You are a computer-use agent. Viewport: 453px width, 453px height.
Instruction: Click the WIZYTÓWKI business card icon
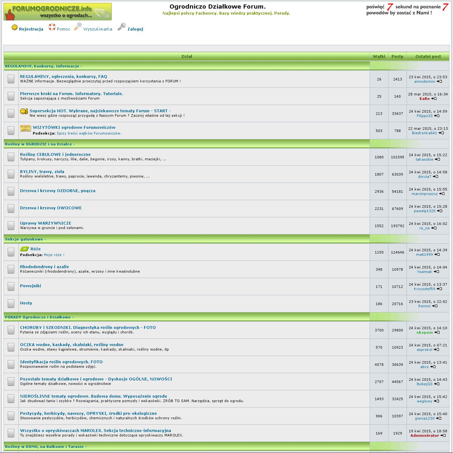point(25,128)
